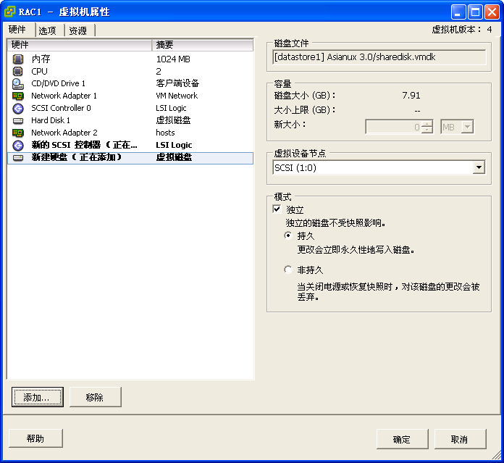Image resolution: width=504 pixels, height=463 pixels.
Task: Open the disabled MB unit dropdown
Action: point(467,127)
